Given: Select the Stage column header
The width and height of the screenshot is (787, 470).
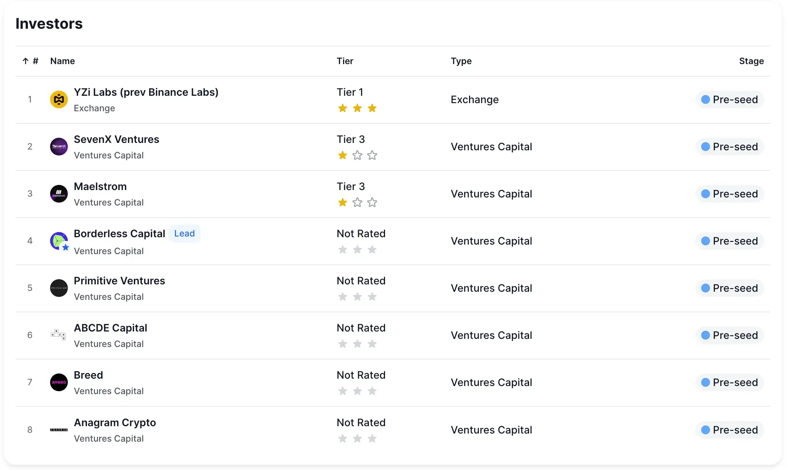Looking at the screenshot, I should [751, 61].
